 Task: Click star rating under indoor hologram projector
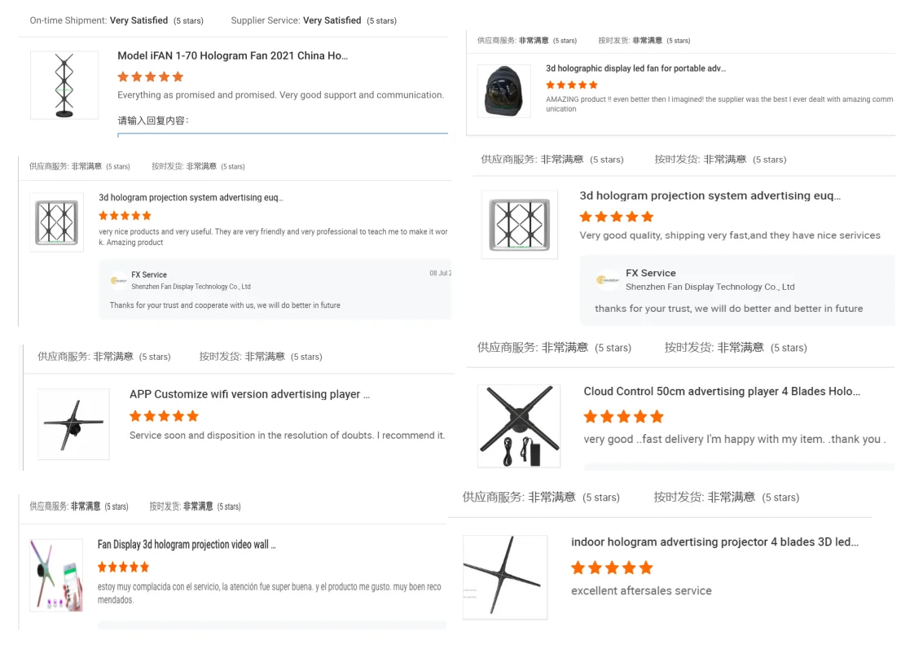612,568
